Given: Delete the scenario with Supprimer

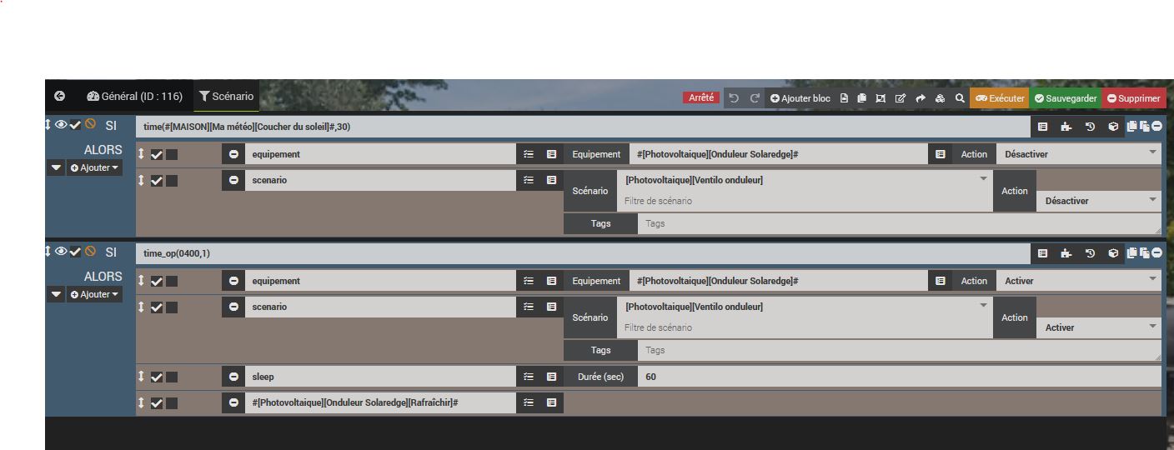Looking at the screenshot, I should pos(1134,98).
